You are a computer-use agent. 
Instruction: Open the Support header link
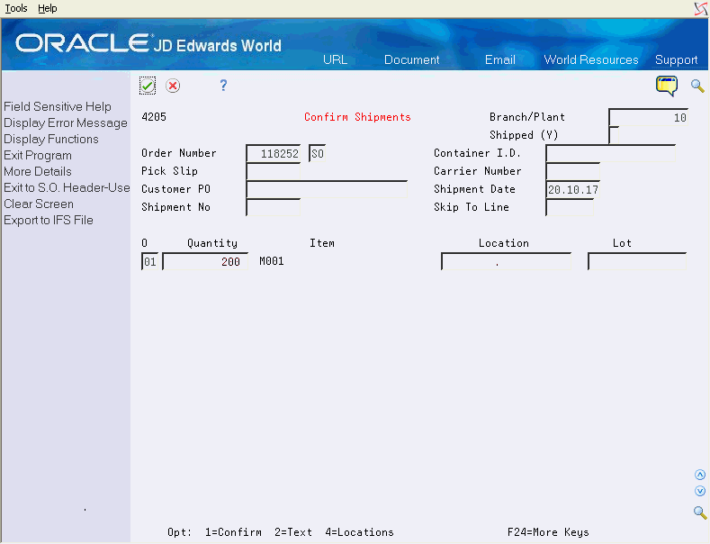(676, 59)
